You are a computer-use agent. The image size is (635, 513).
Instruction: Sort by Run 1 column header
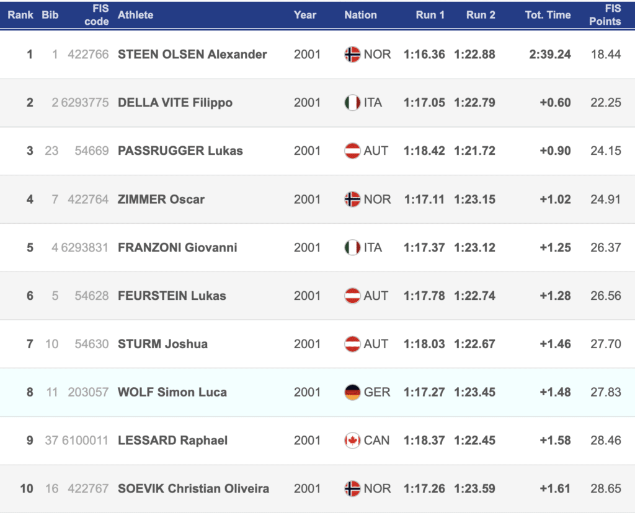(x=430, y=15)
